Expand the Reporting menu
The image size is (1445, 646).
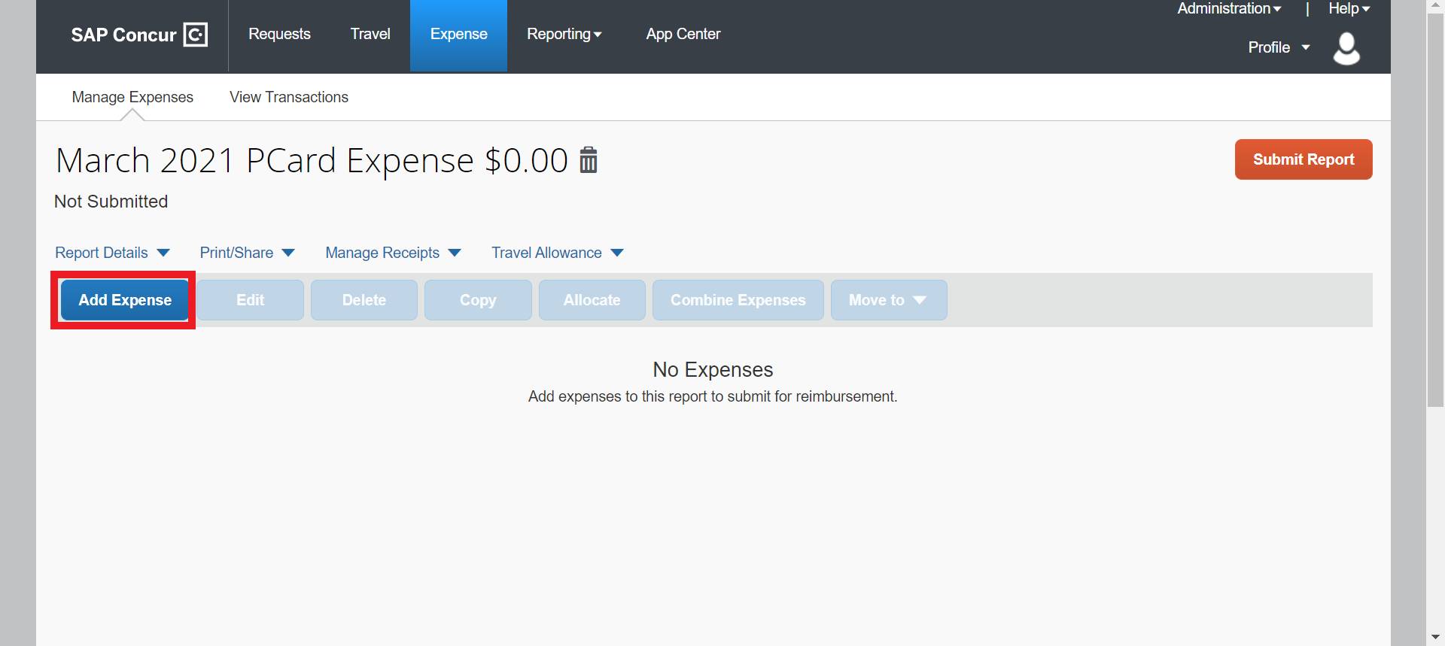(564, 35)
